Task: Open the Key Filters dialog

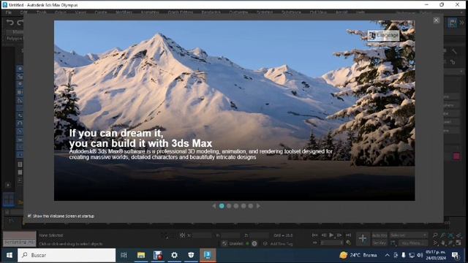Action: 412,243
